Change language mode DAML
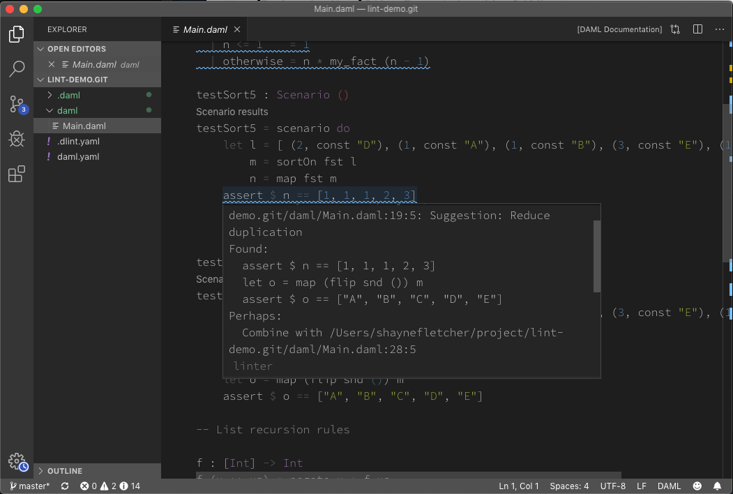The width and height of the screenshot is (733, 494). click(669, 486)
